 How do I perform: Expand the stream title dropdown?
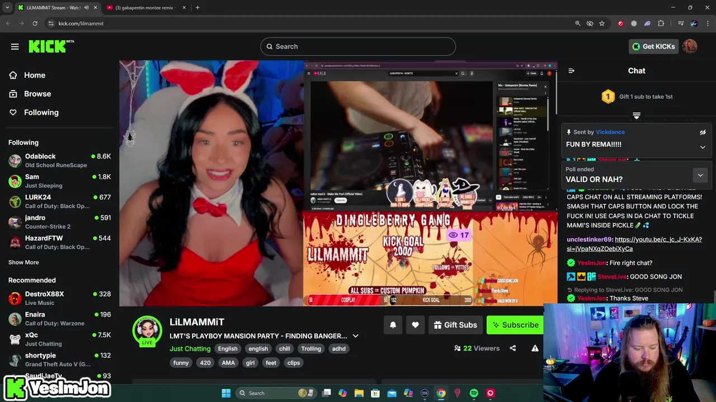point(355,336)
